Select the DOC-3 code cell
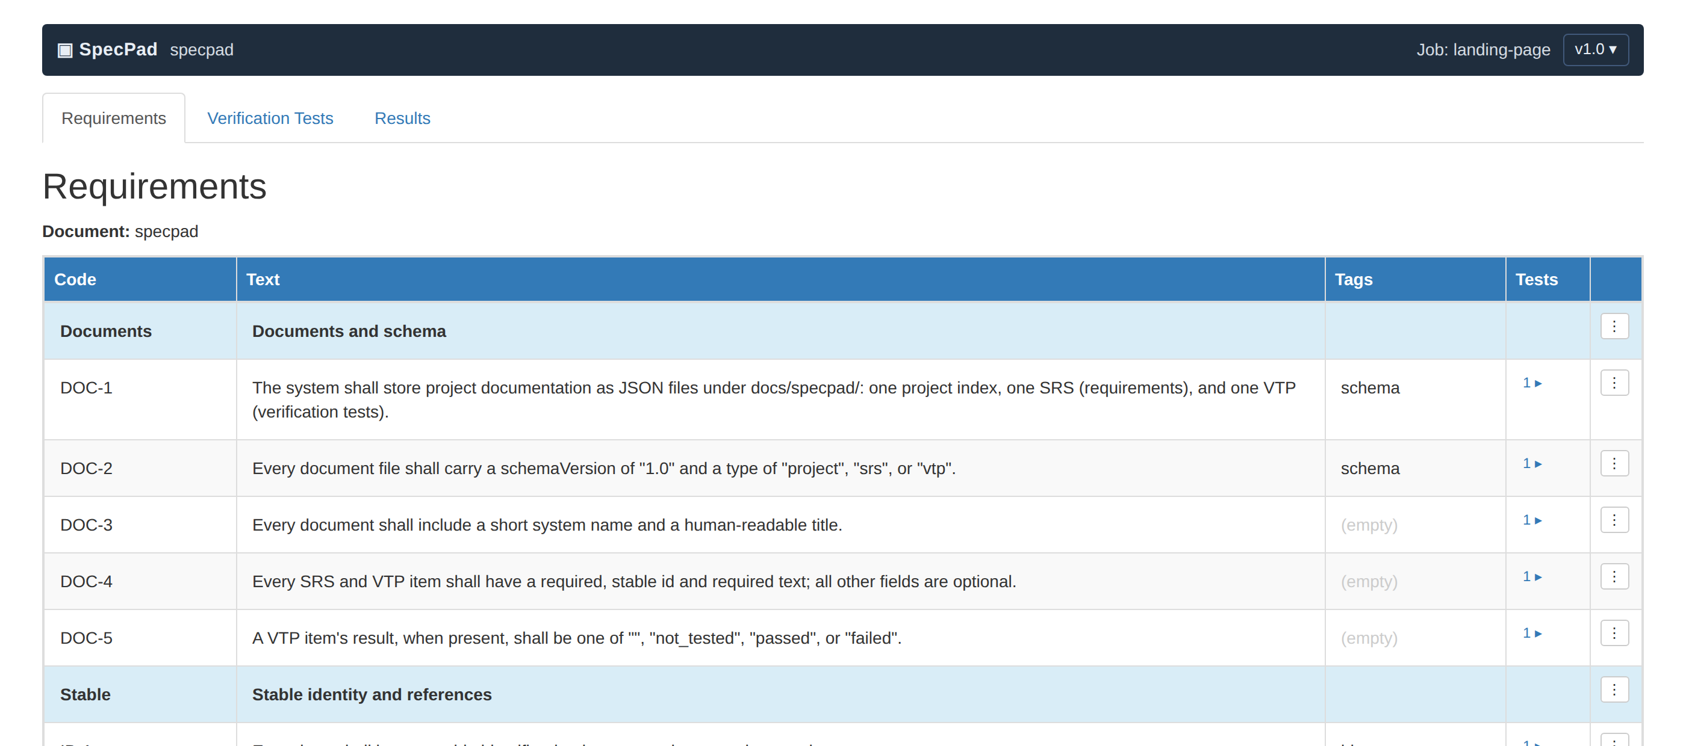 [140, 525]
